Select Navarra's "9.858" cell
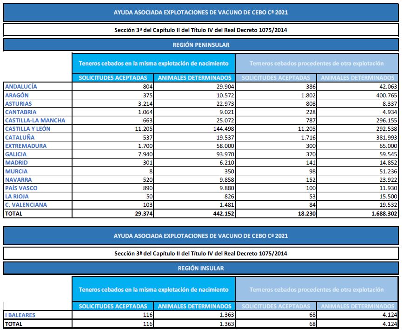 click(x=227, y=180)
